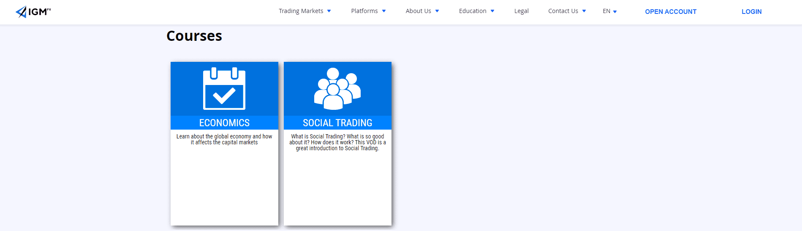Image resolution: width=802 pixels, height=231 pixels.
Task: Open the Economics calendar-check icon
Action: point(224,88)
